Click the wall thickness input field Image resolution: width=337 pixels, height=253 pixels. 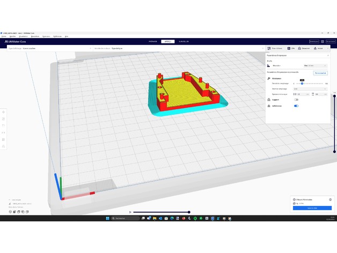click(302, 94)
